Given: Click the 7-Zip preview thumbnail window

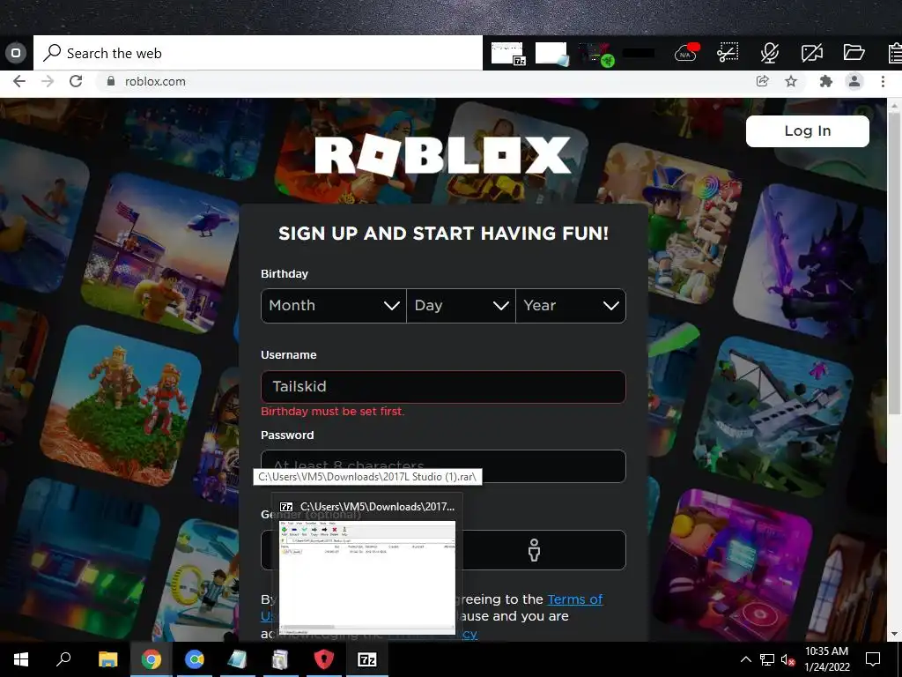Looking at the screenshot, I should (367, 577).
